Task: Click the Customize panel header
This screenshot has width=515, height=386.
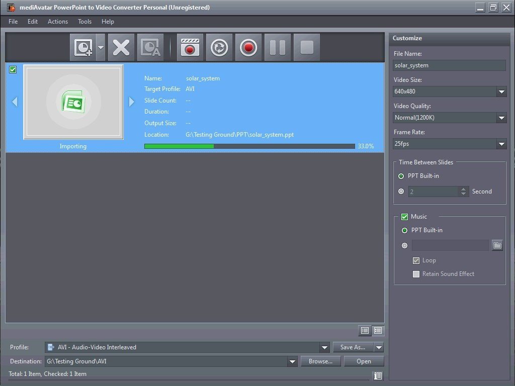Action: (449, 38)
